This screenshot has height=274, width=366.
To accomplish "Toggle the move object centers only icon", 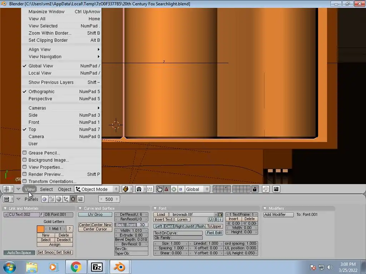I will [149, 189].
